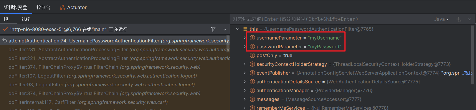Click the thread filter funnel icon
Screen dimensions: 476x110
[213, 29]
